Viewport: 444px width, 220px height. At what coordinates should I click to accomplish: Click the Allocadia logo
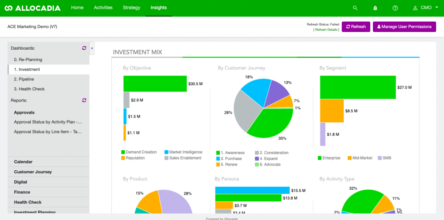click(x=33, y=8)
